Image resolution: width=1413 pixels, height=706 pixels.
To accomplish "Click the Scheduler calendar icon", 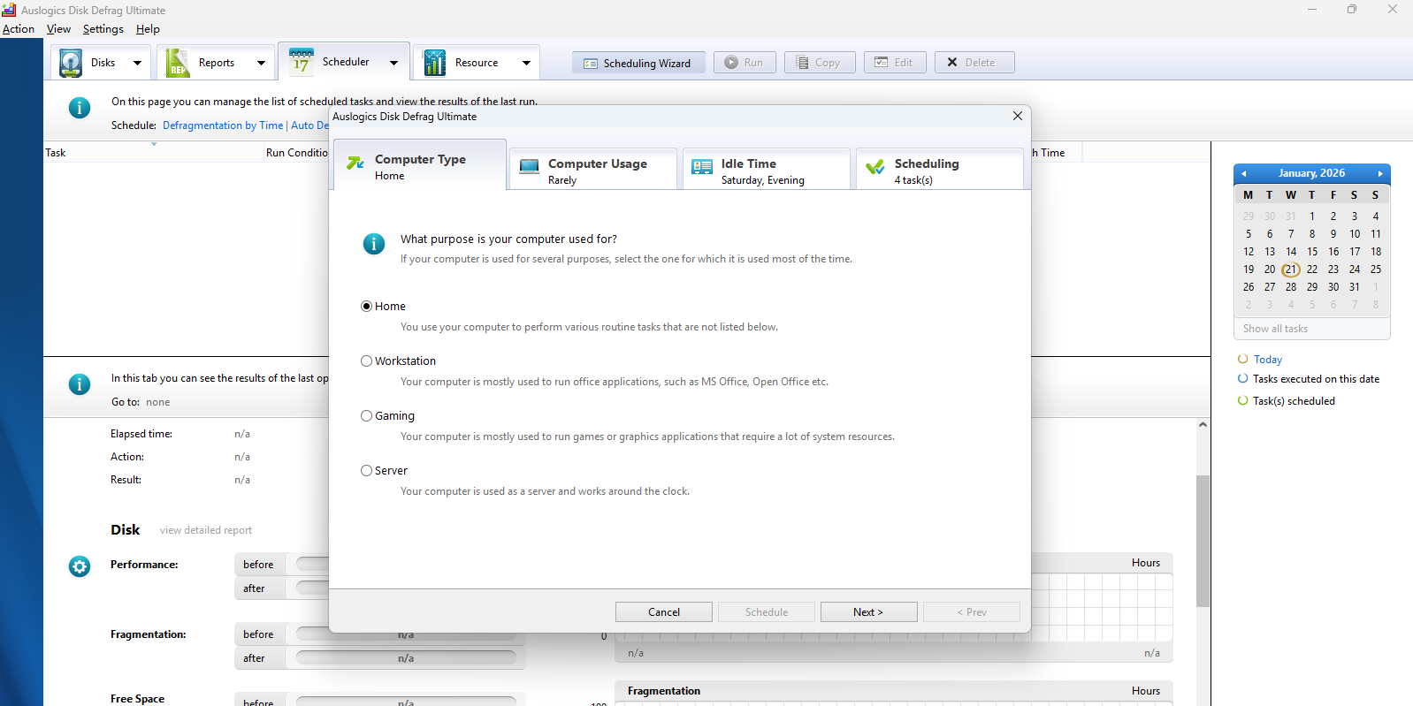I will [302, 62].
